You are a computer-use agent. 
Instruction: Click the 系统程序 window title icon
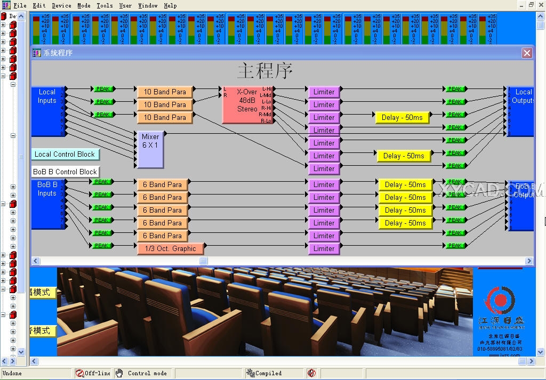click(x=37, y=53)
